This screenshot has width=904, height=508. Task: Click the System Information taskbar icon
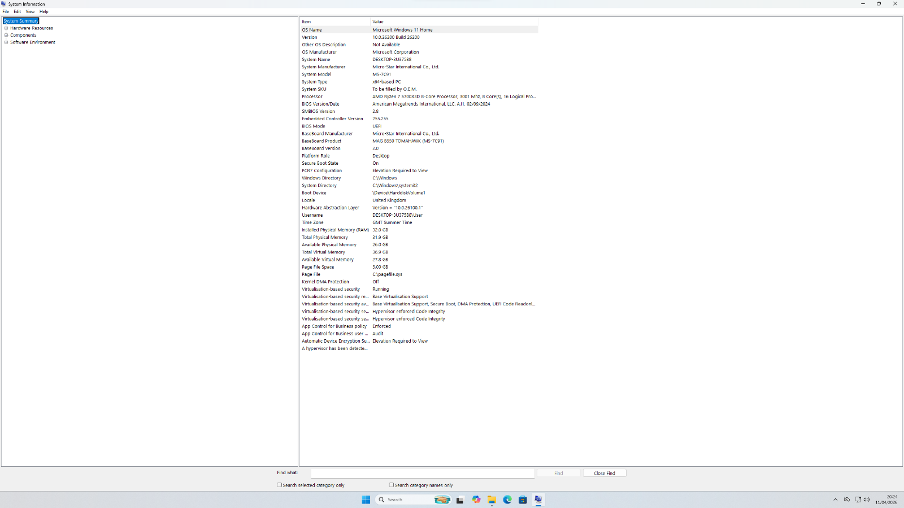coord(538,500)
